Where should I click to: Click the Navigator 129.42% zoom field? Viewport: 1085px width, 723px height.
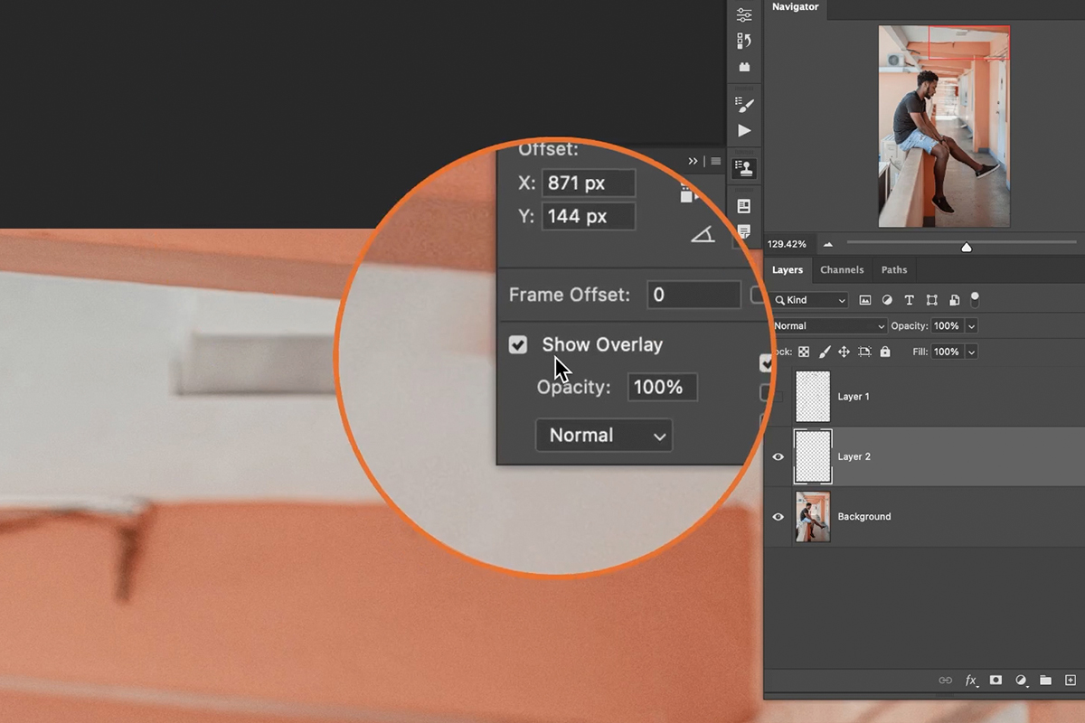pos(788,244)
